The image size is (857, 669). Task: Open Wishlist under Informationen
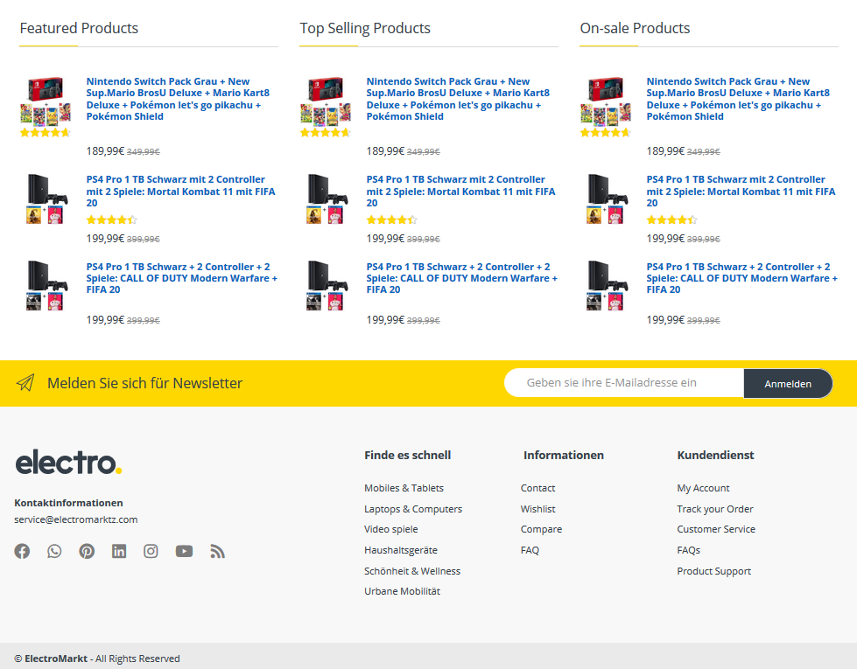pyautogui.click(x=537, y=508)
